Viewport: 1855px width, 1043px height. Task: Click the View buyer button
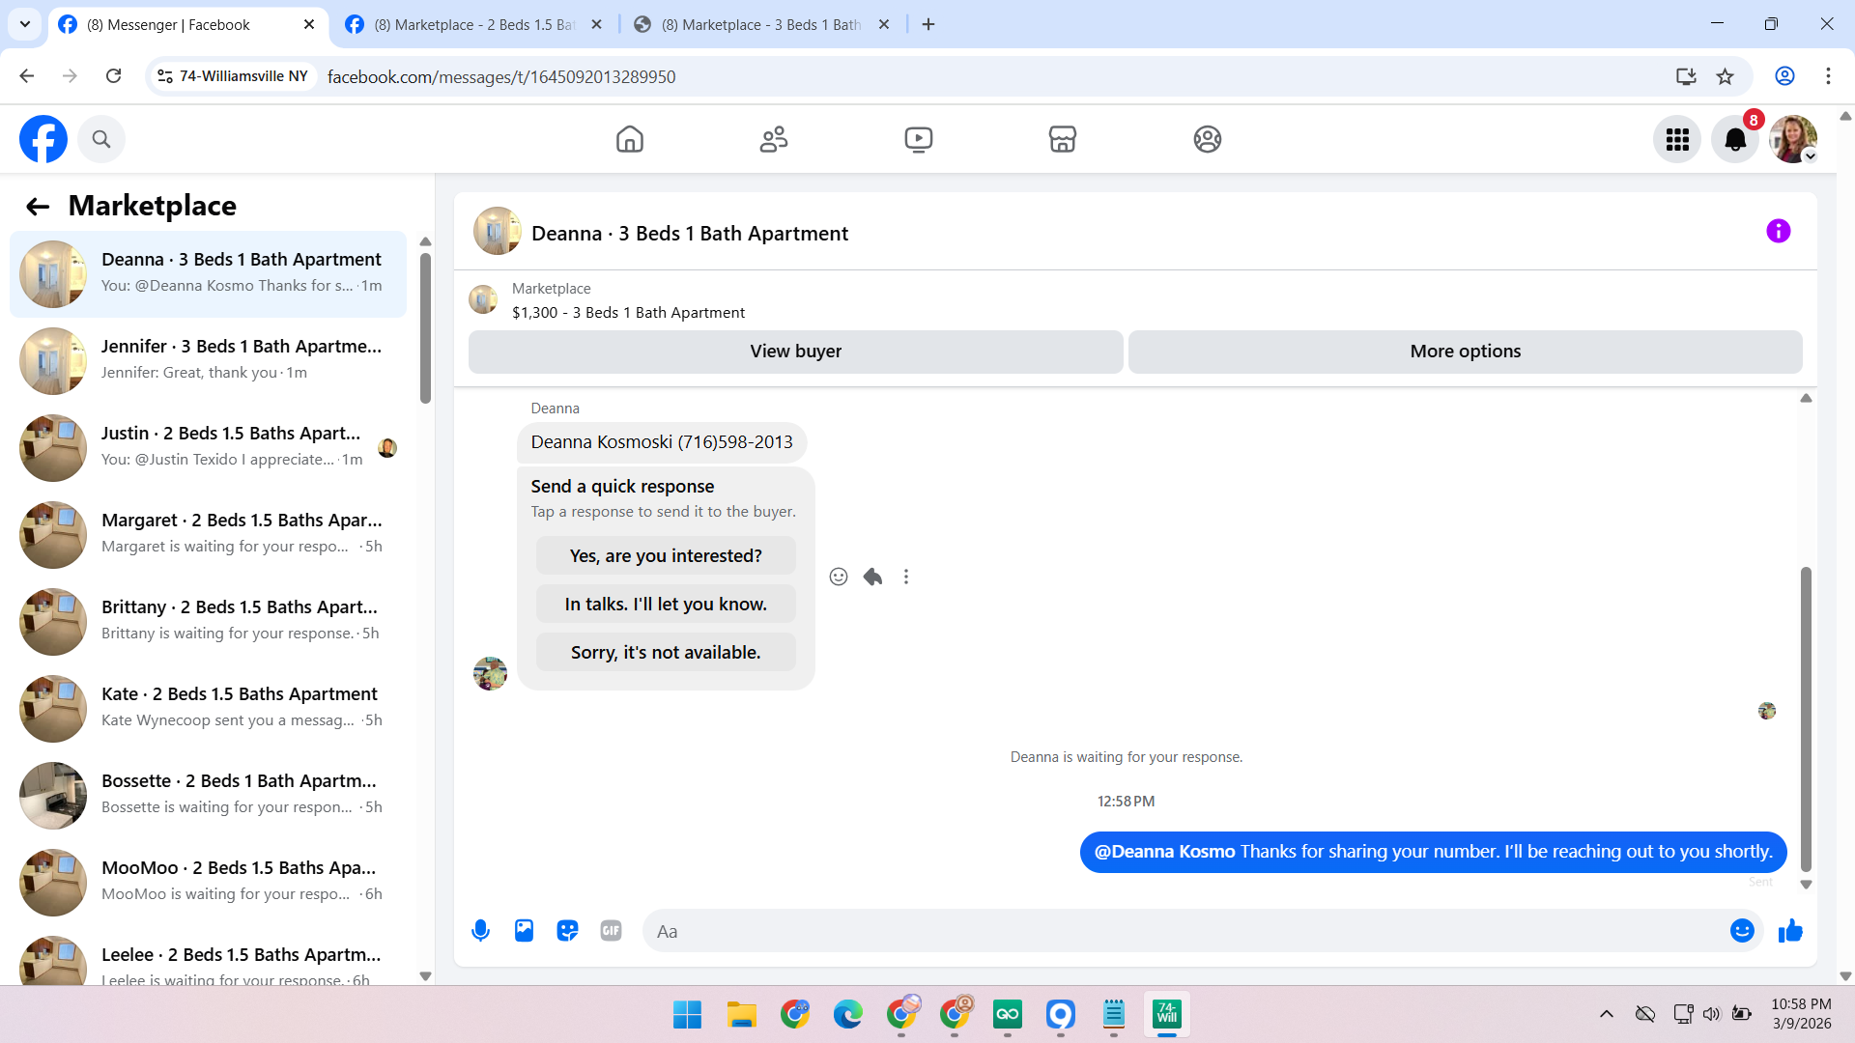(x=795, y=352)
